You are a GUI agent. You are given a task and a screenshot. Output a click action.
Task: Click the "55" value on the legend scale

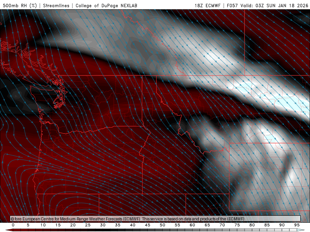pyautogui.click(x=177, y=225)
